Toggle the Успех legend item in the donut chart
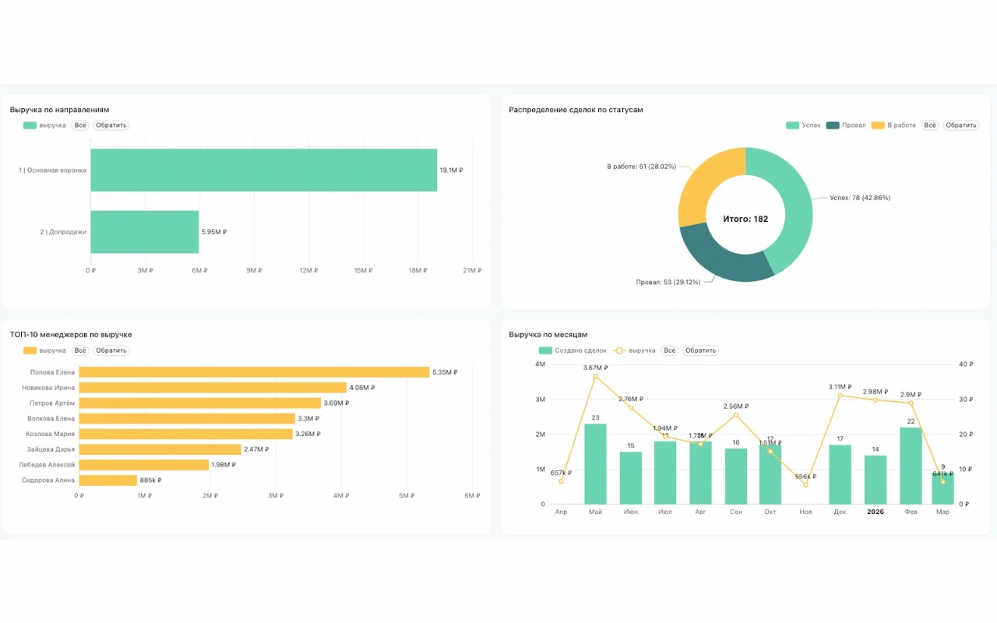This screenshot has height=623, width=997. point(803,125)
